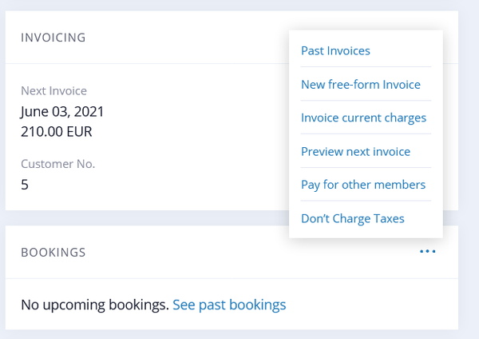Click empty white space right of Customer No.
Image resolution: width=479 pixels, height=339 pixels.
[x=200, y=164]
